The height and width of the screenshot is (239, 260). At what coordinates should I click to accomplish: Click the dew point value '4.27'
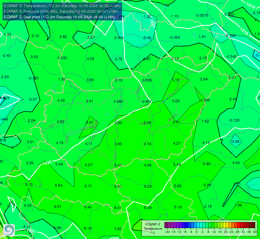[177, 143]
